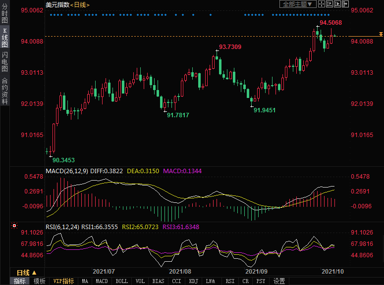Switch to the 模板 tab at bottom
Screen dimensions: 384x285
point(39,281)
